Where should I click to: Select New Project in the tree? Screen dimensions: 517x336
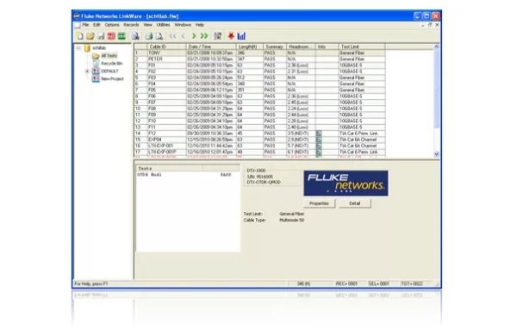[112, 78]
